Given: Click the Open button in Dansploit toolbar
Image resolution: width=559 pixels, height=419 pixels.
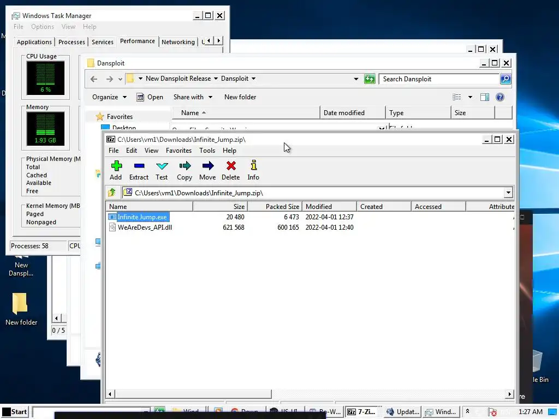Looking at the screenshot, I should pos(150,97).
